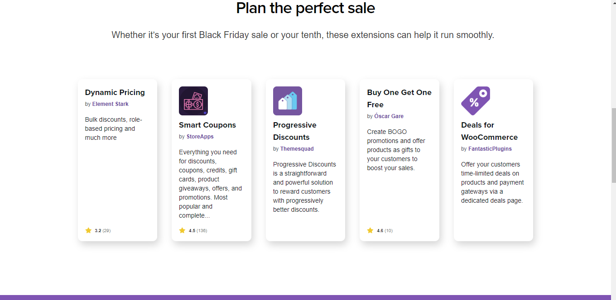Visit the FantasticPlugins author link
Screen dimensions: 616x300
(490, 149)
